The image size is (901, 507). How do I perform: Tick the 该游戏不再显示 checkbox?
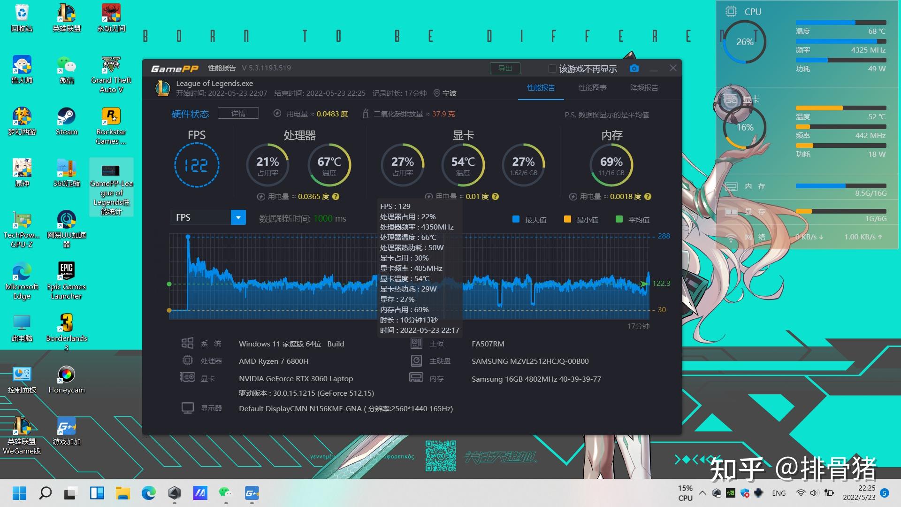tap(552, 69)
